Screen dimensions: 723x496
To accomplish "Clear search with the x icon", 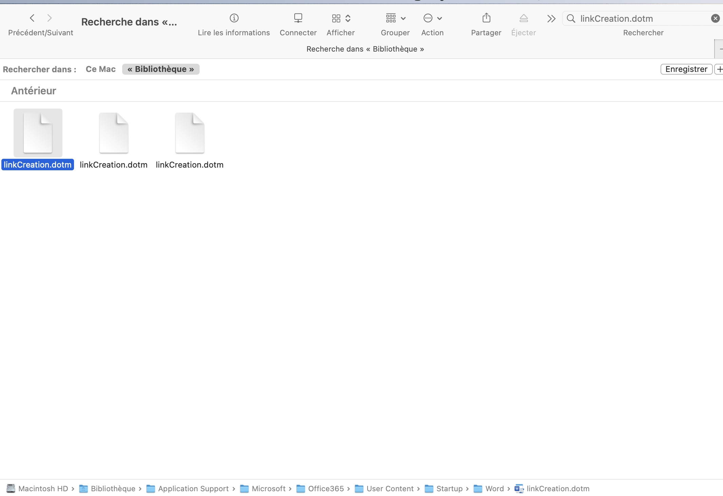I will click(x=715, y=19).
